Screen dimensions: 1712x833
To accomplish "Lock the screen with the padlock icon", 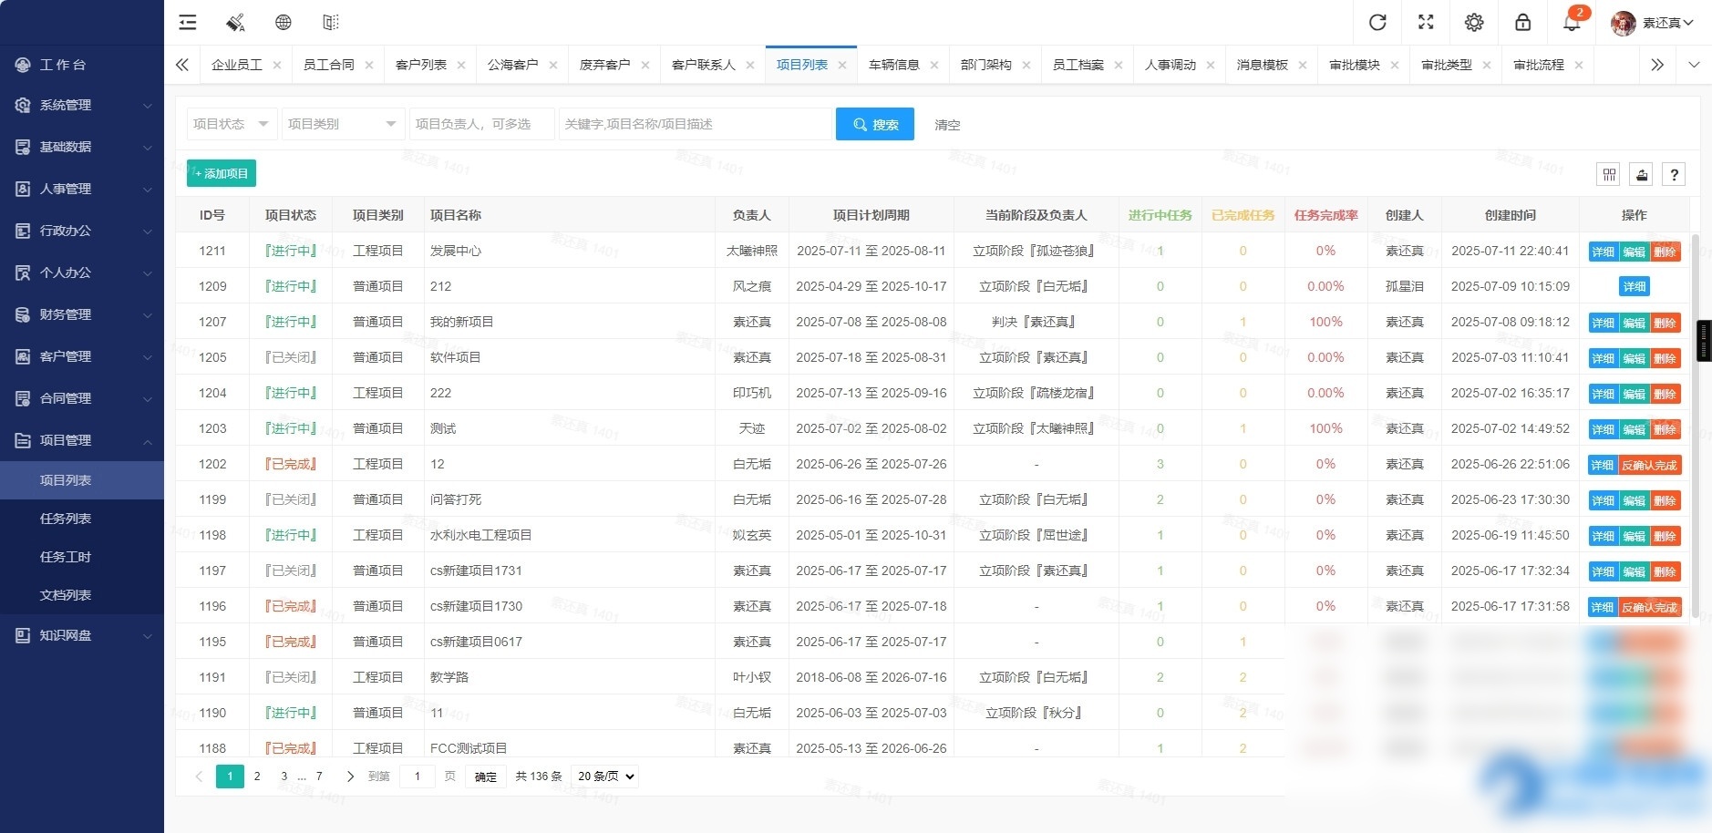I will [1522, 22].
